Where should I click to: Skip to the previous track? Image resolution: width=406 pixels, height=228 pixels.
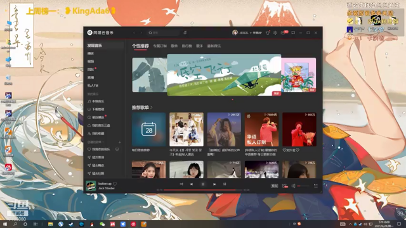click(192, 184)
